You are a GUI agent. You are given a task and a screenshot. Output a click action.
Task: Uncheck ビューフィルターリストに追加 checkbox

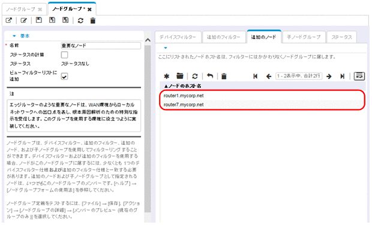(65, 76)
